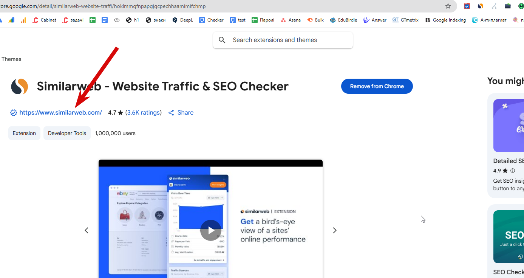The image size is (524, 278).
Task: Play the Similarweb promo video
Action: pyautogui.click(x=210, y=230)
